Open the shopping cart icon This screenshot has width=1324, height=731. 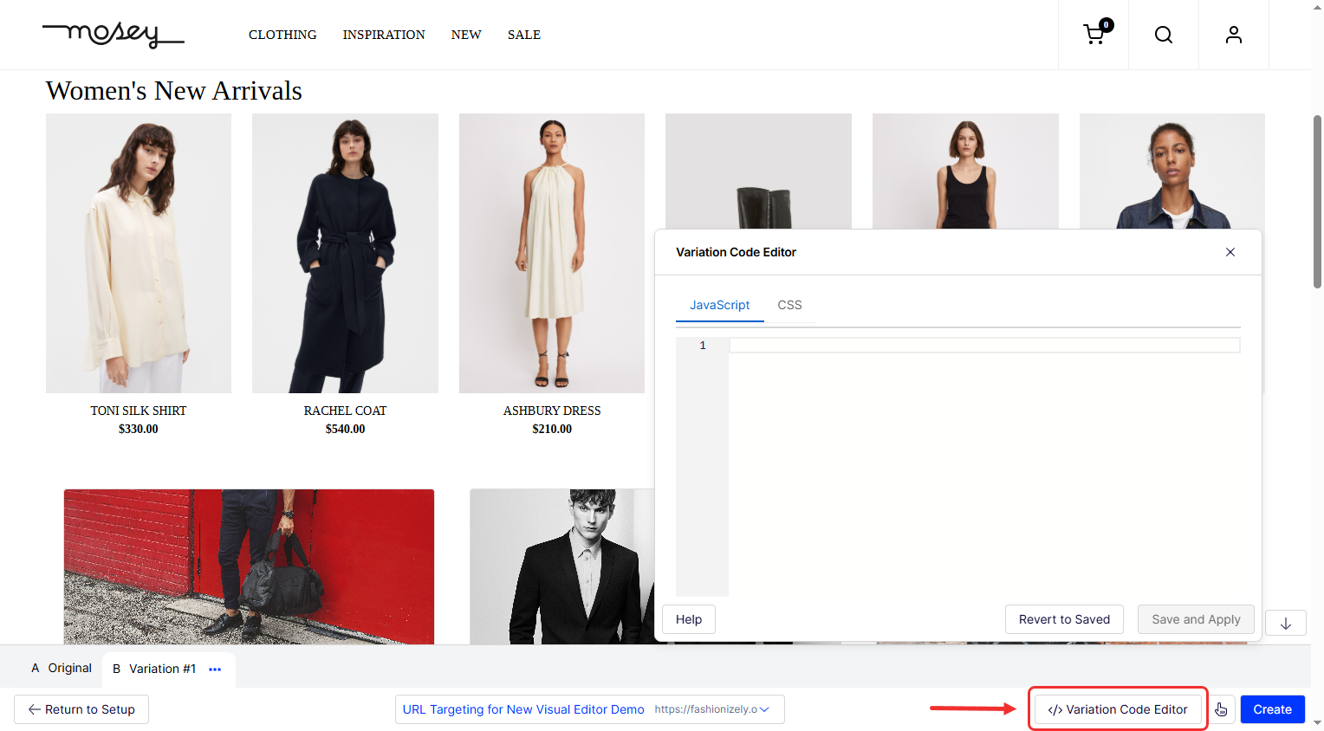1094,35
